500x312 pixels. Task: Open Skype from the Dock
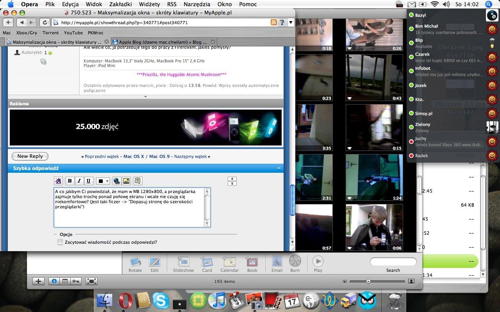pyautogui.click(x=161, y=301)
